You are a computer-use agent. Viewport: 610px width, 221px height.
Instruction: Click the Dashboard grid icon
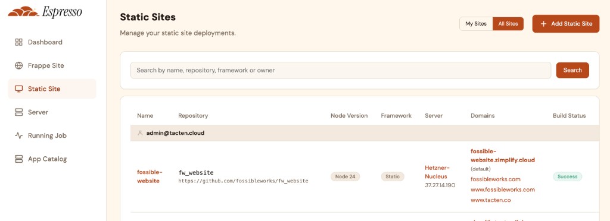18,42
